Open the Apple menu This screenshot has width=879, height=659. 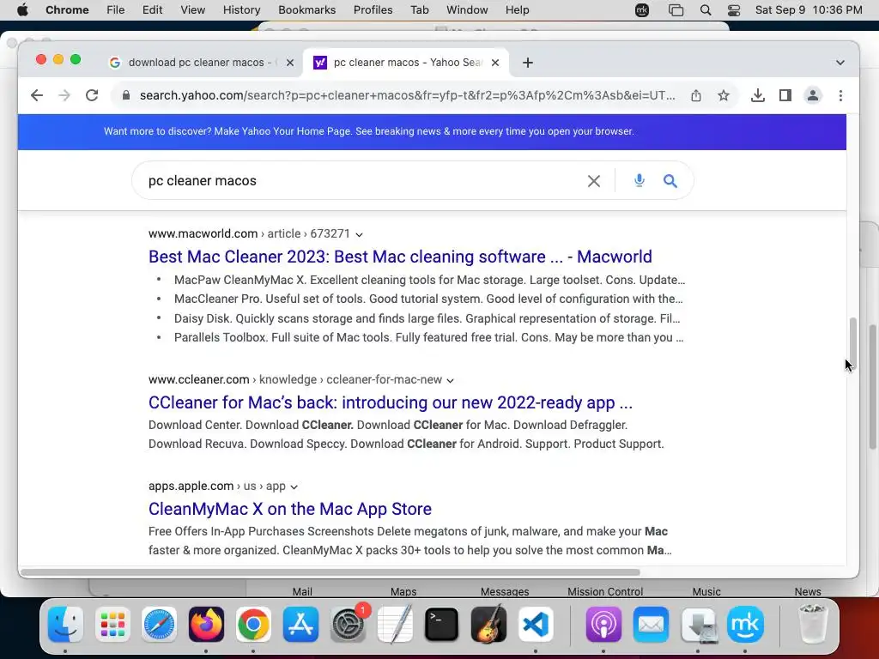[x=22, y=10]
